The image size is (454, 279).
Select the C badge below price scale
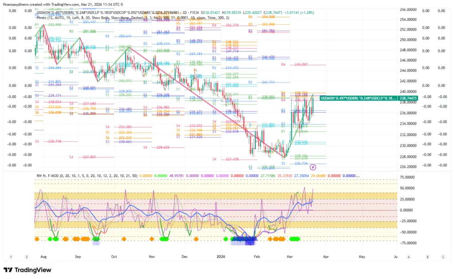443,257
